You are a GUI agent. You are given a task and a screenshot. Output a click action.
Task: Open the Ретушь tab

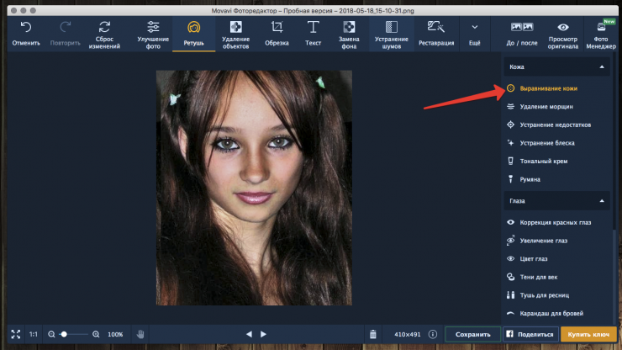[x=193, y=34]
